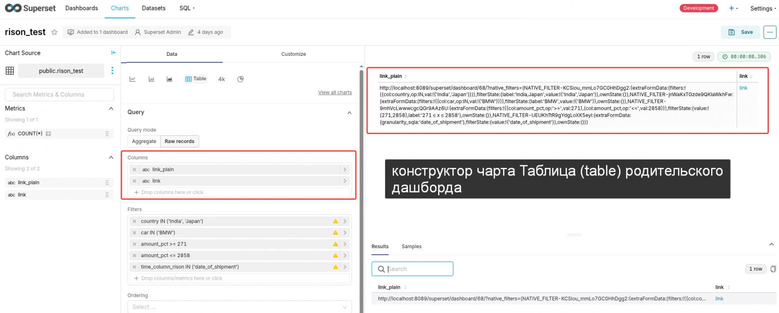The image size is (779, 313).
Task: Collapse the Chart Source panel
Action: click(113, 52)
